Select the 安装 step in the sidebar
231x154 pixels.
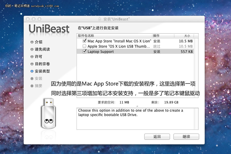(36, 78)
